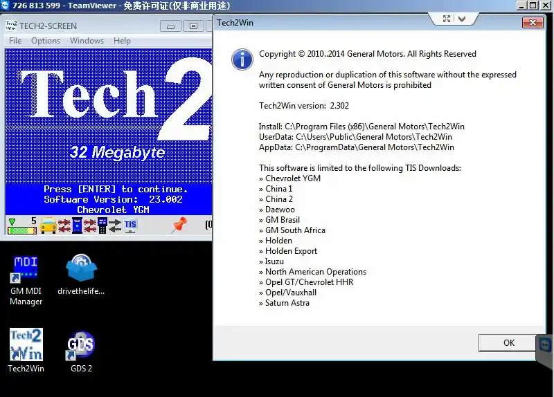Click the 'Any reproduction or duplication' notice
The width and height of the screenshot is (554, 397).
click(388, 80)
